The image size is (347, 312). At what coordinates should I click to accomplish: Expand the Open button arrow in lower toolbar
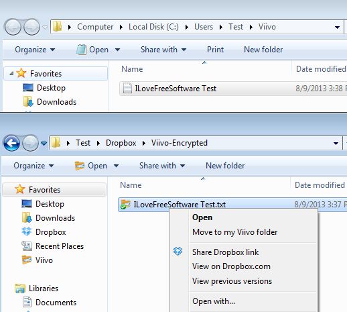(116, 166)
